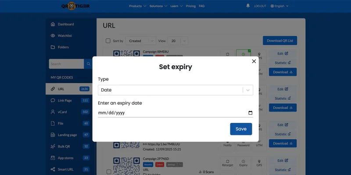Click the Campaign I8ME8U title
The height and width of the screenshot is (175, 351).
tap(156, 52)
